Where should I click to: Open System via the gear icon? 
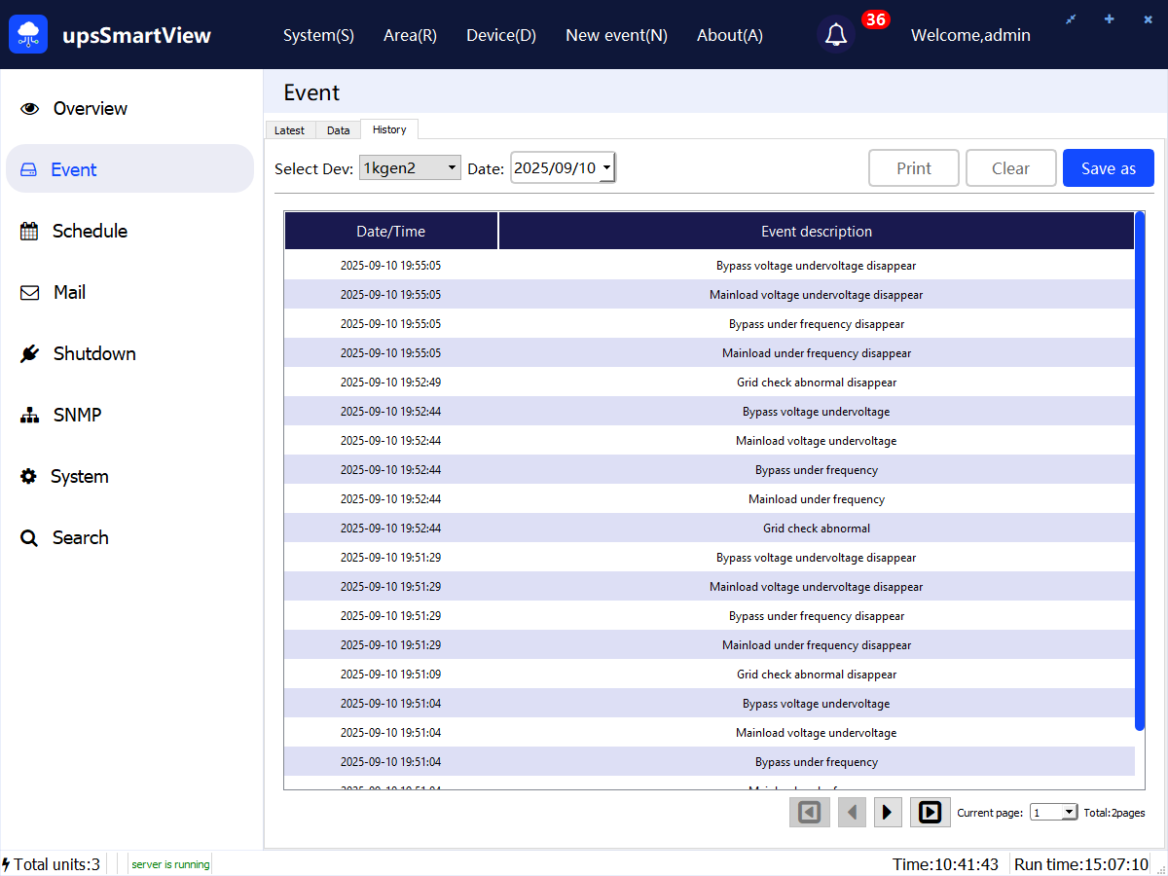tap(29, 477)
